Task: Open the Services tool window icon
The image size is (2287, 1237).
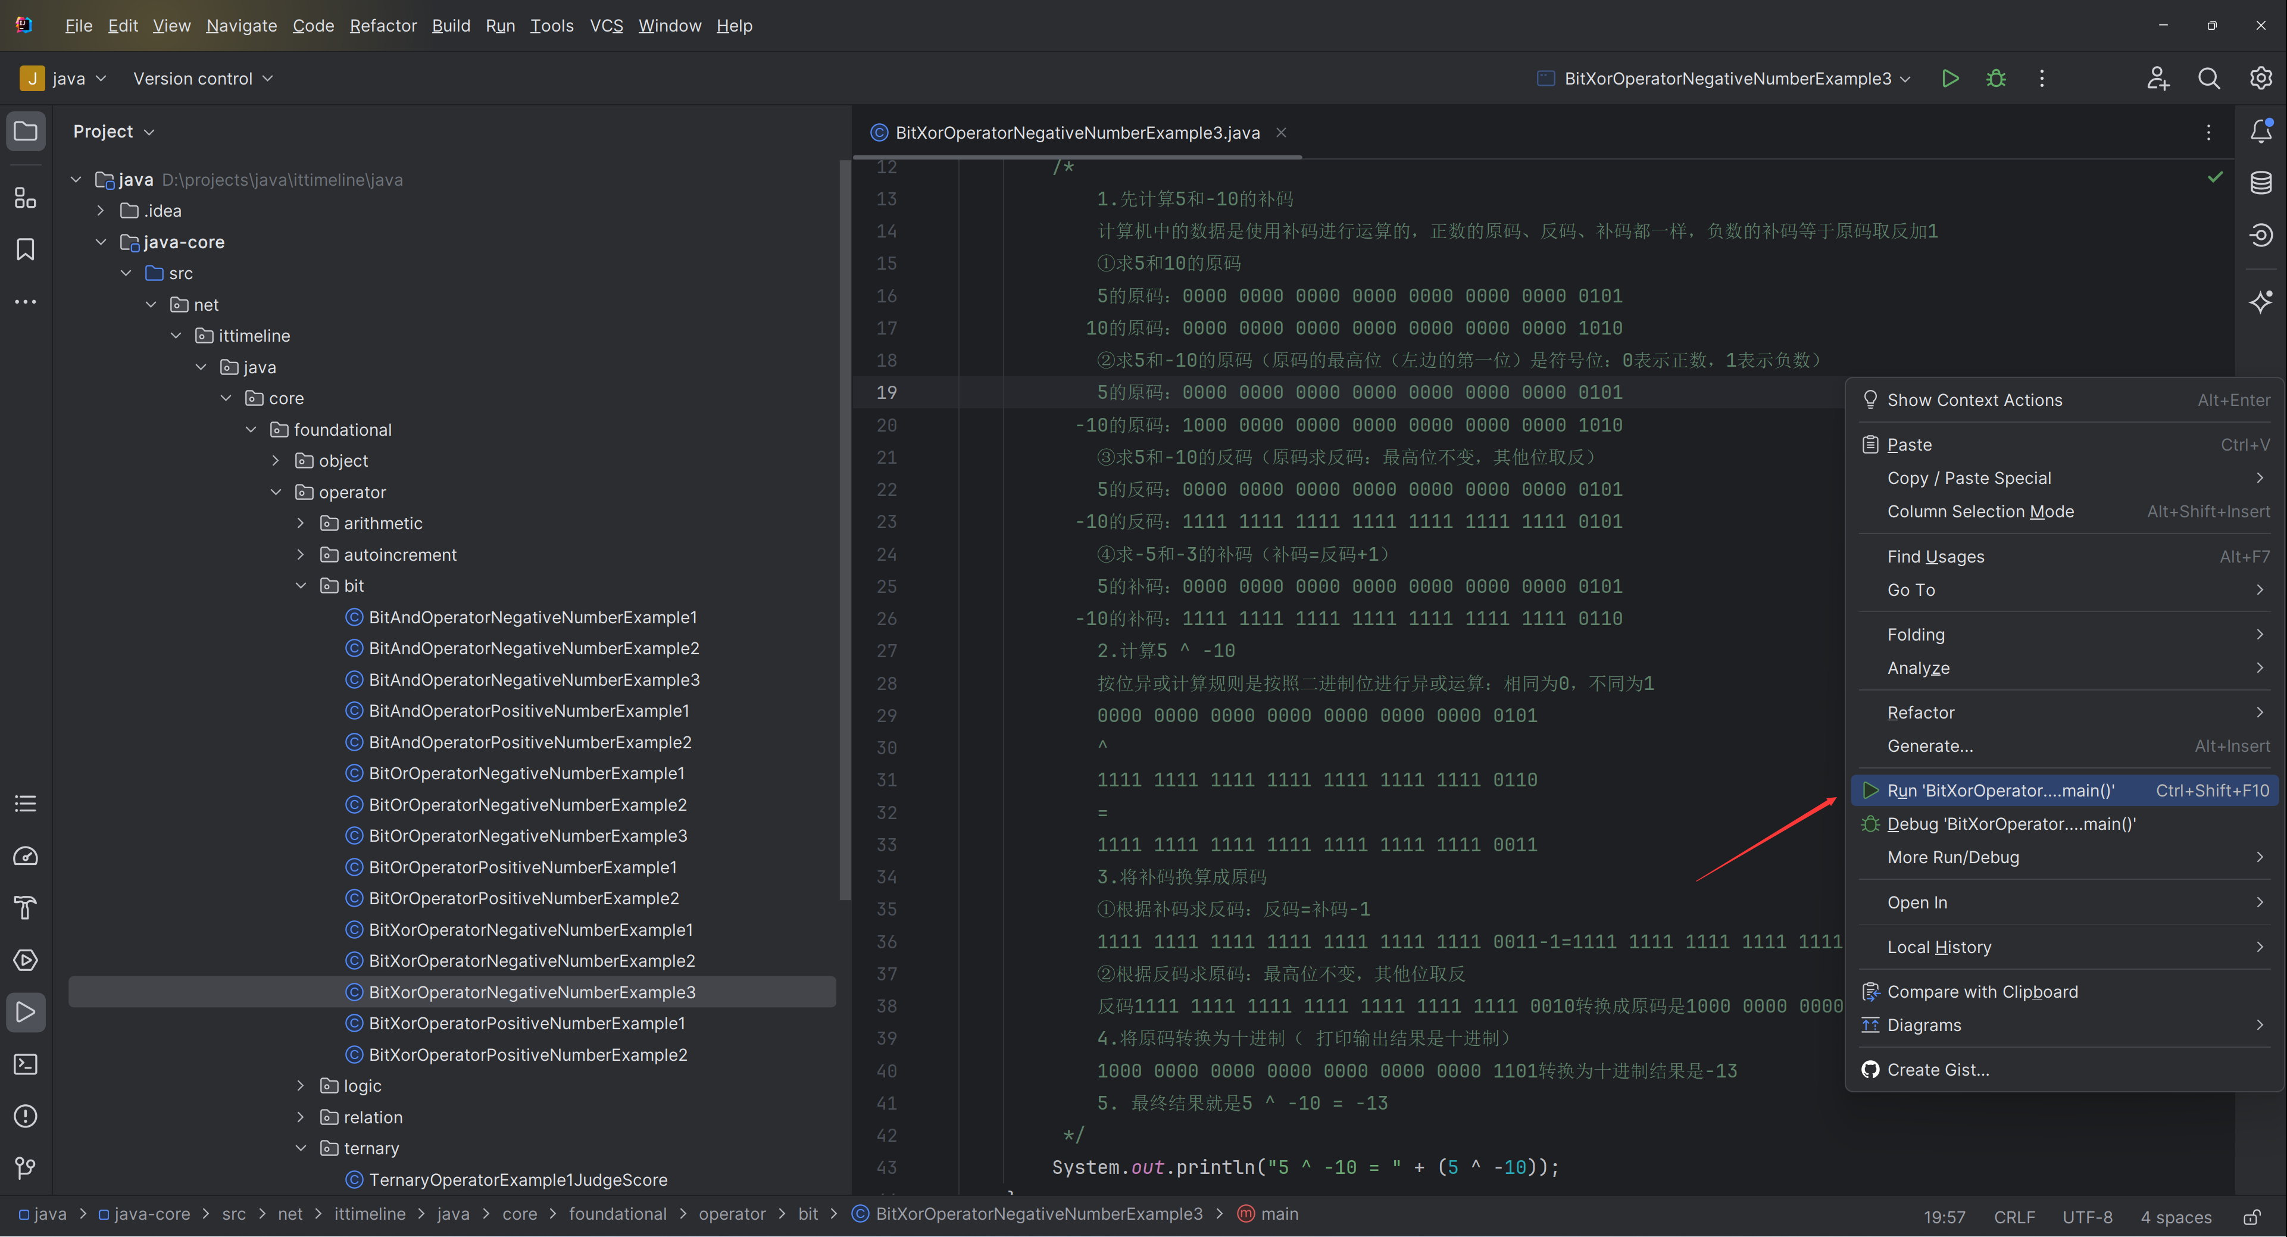Action: tap(26, 960)
